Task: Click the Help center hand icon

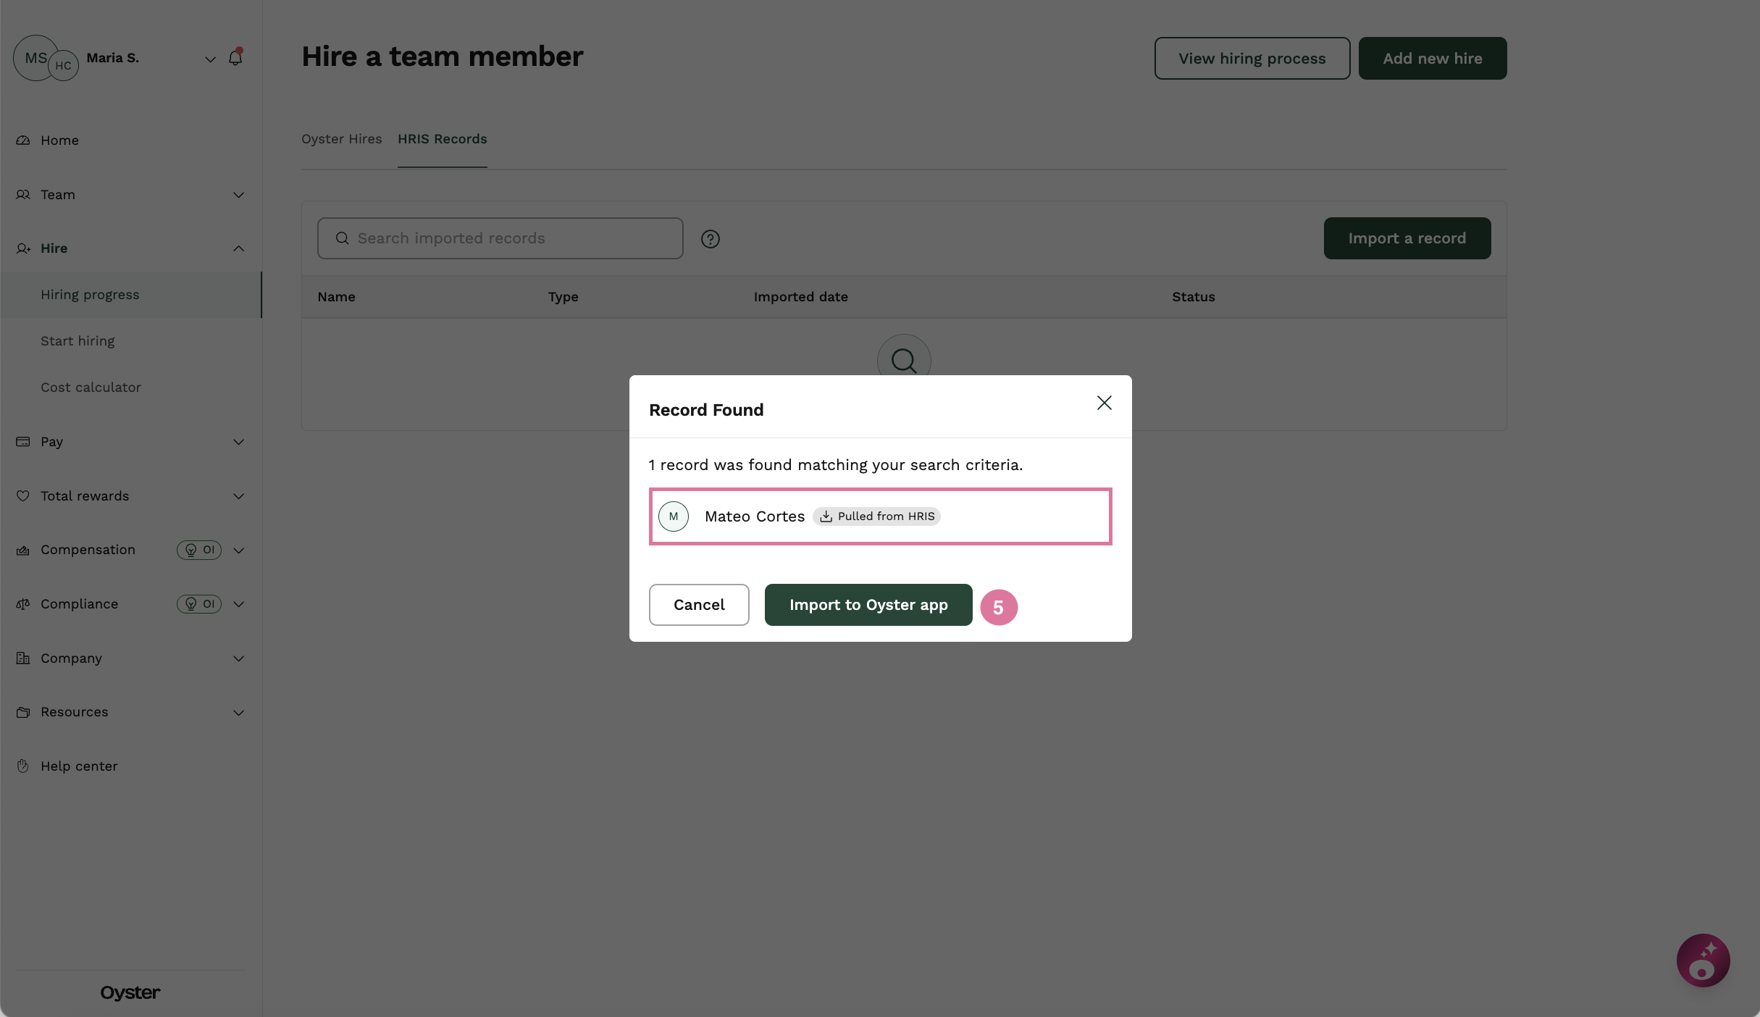Action: tap(22, 766)
